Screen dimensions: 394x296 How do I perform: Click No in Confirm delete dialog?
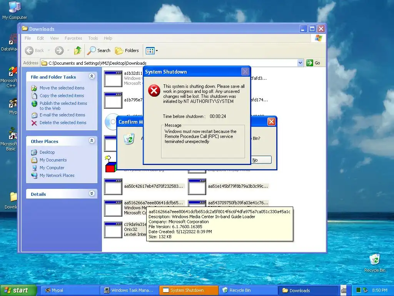pos(261,160)
